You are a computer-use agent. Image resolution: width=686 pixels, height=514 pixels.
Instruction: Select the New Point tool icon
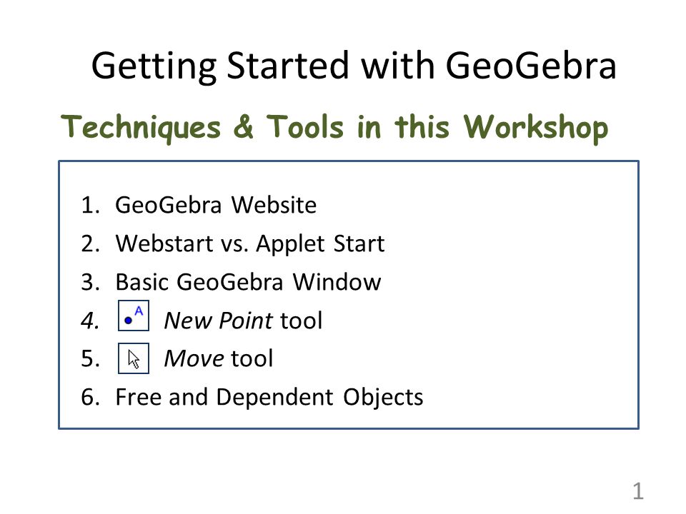(134, 315)
